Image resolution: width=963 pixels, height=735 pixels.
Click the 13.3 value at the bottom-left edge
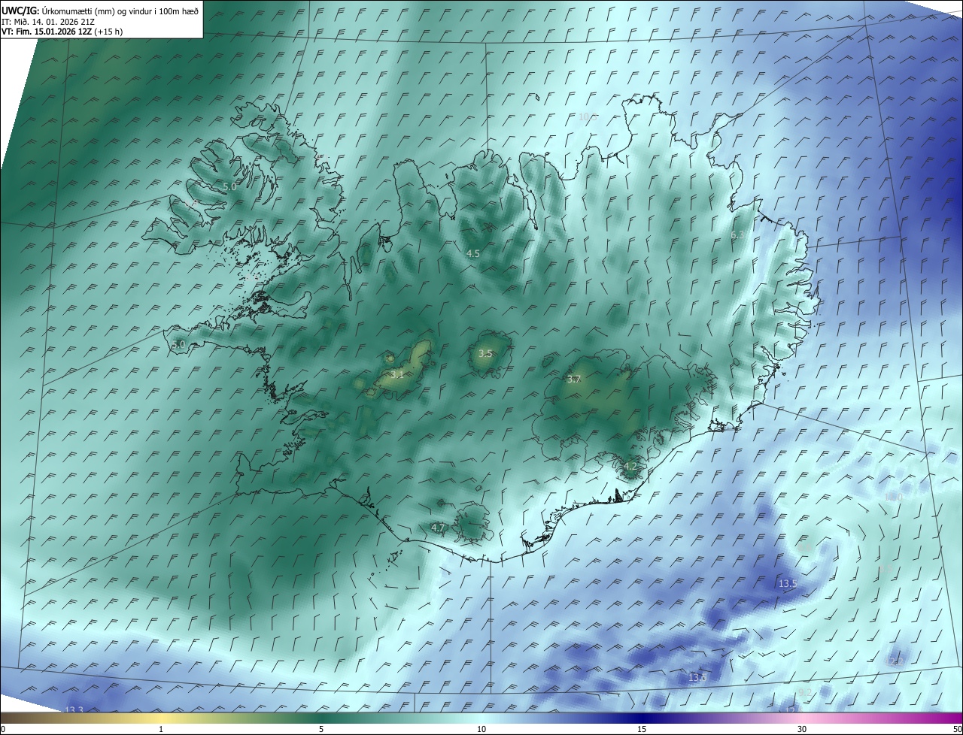pyautogui.click(x=74, y=709)
